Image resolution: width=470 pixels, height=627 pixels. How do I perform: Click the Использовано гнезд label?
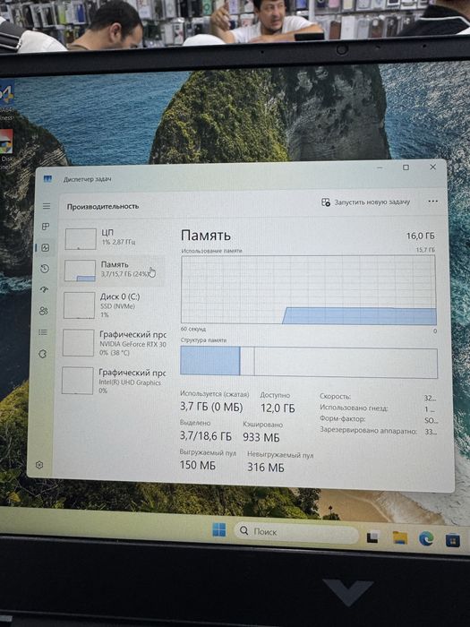355,408
